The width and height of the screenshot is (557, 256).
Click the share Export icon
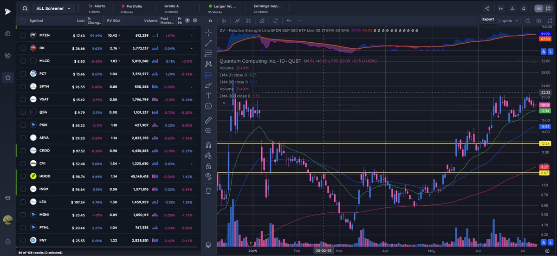[x=487, y=8]
